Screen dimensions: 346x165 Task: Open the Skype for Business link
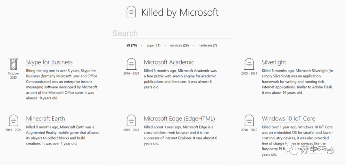[49, 62]
